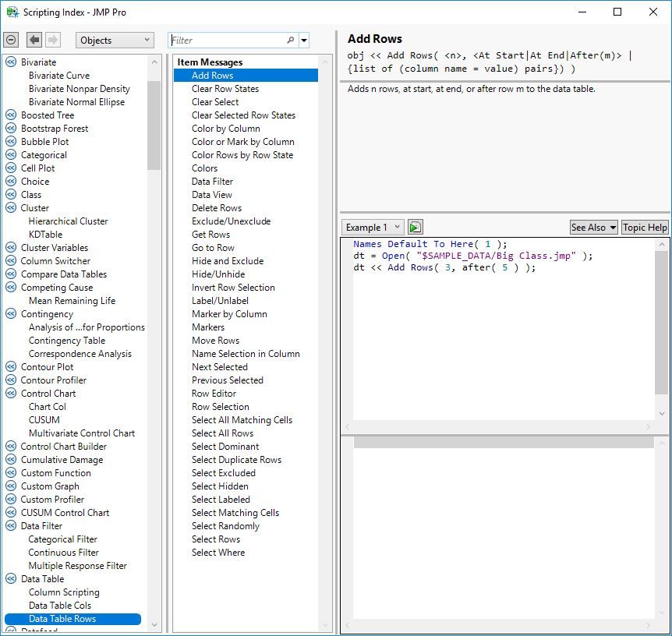672x636 pixels.
Task: Open the filter options dropdown arrow
Action: 304,41
